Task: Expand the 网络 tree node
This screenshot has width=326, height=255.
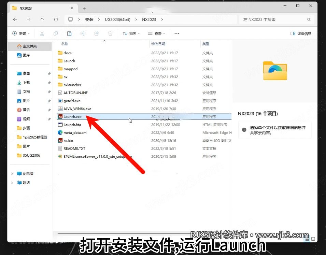Action: pos(12,183)
